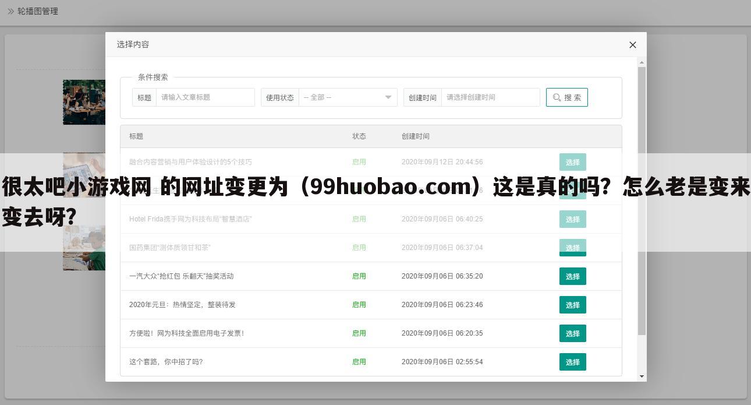Click scrollbar up arrow in the dialog

642,62
